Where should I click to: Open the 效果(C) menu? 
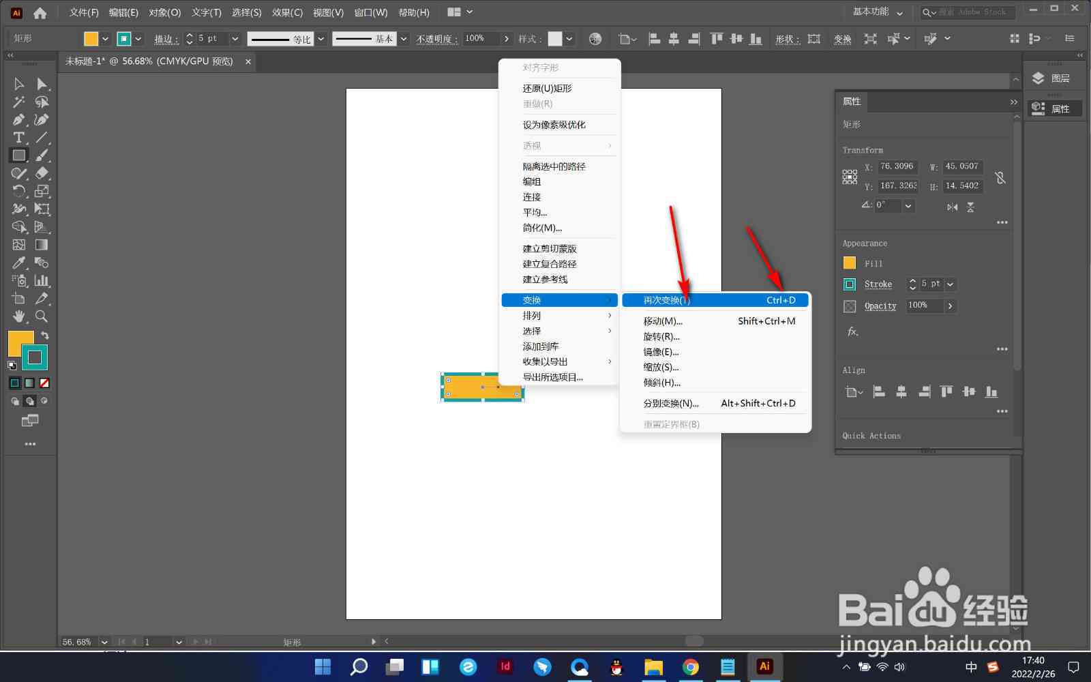pyautogui.click(x=287, y=12)
